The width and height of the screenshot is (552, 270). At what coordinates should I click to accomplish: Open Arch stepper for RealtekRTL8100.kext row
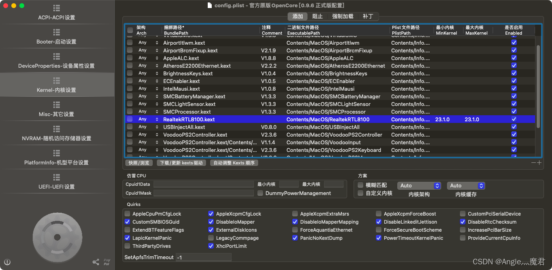[x=157, y=119]
